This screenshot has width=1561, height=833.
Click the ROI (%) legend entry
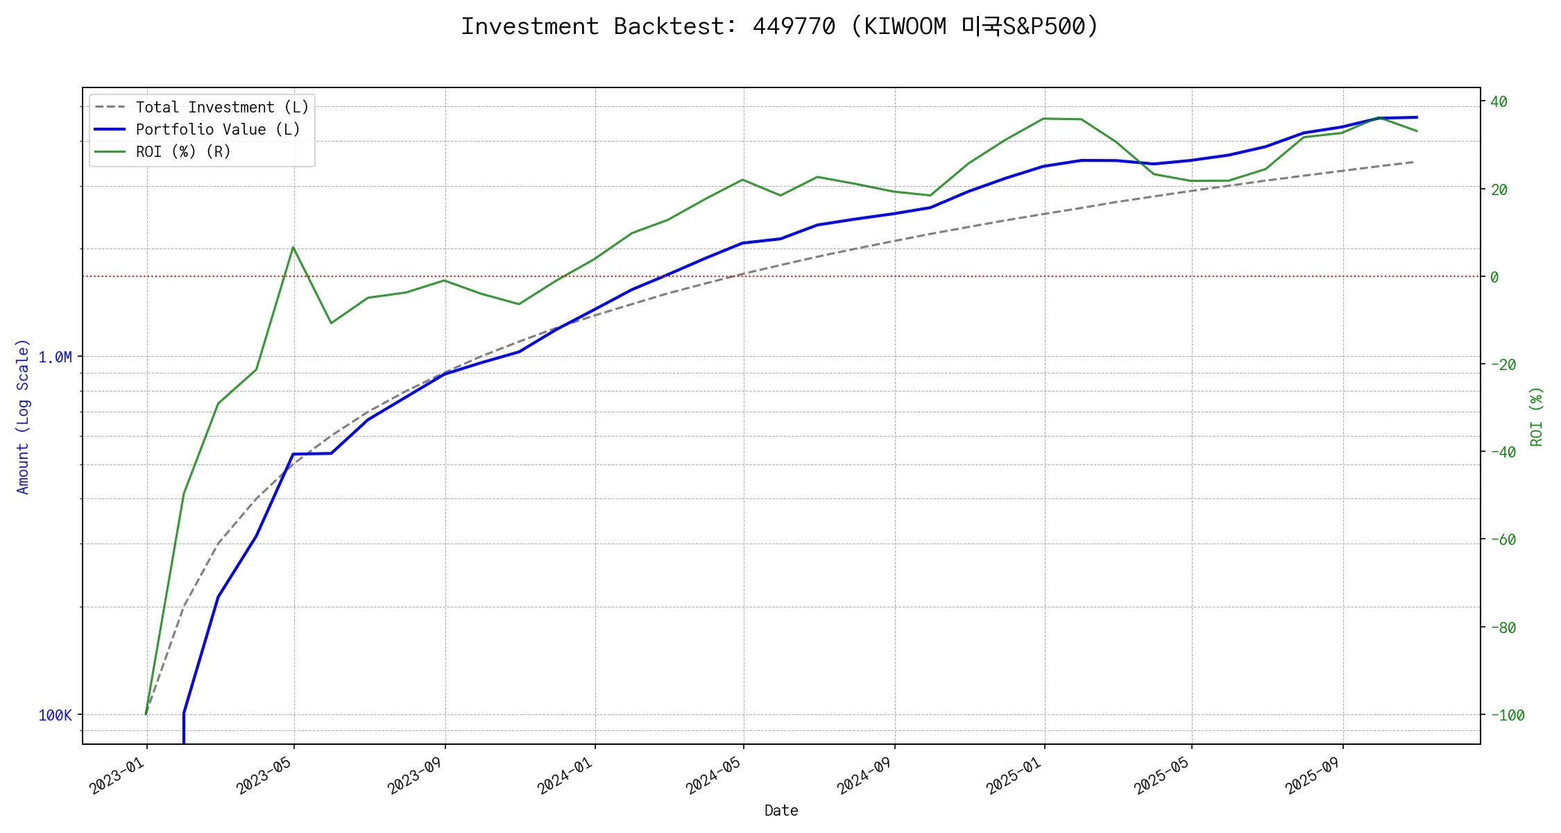tap(183, 152)
